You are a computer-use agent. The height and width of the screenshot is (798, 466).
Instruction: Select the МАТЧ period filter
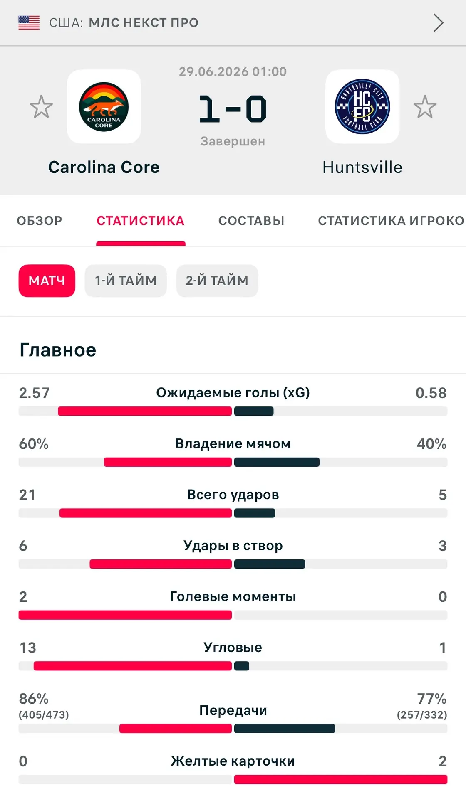click(x=47, y=281)
